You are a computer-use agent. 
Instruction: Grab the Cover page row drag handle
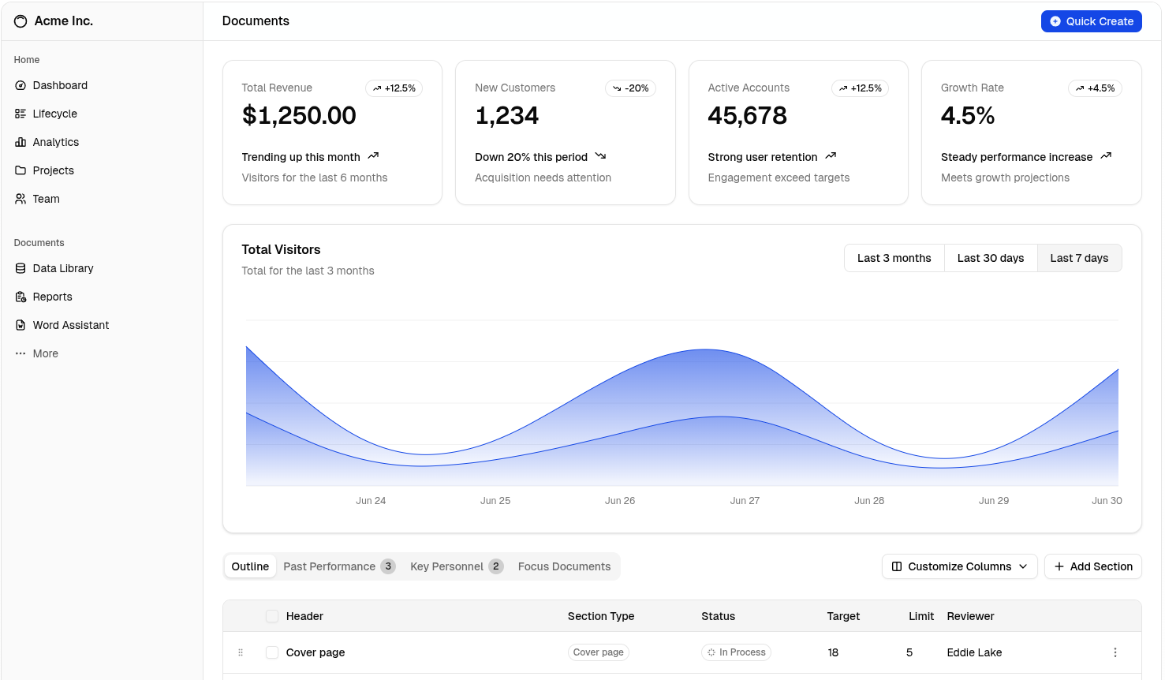click(241, 652)
